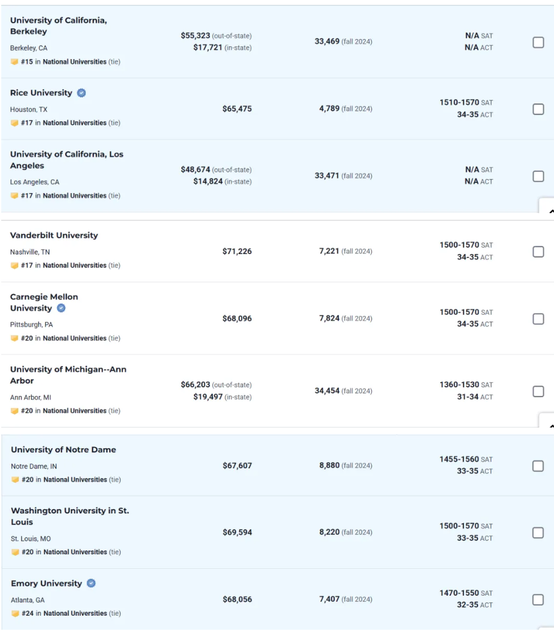Select the checkbox for Vanderbilt University
This screenshot has width=554, height=634.
pyautogui.click(x=538, y=252)
